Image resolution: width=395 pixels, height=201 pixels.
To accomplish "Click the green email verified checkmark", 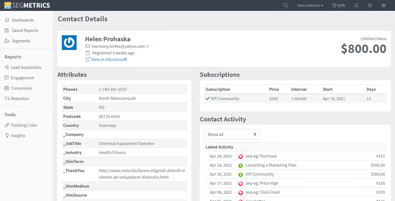I will point(148,46).
